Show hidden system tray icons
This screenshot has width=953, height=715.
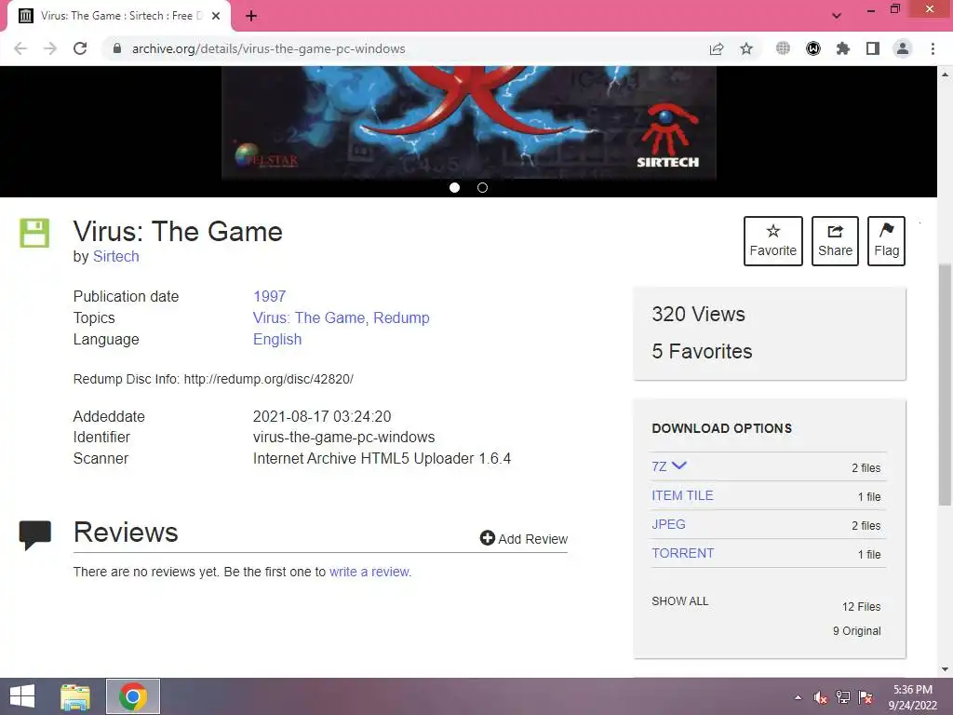(x=798, y=697)
